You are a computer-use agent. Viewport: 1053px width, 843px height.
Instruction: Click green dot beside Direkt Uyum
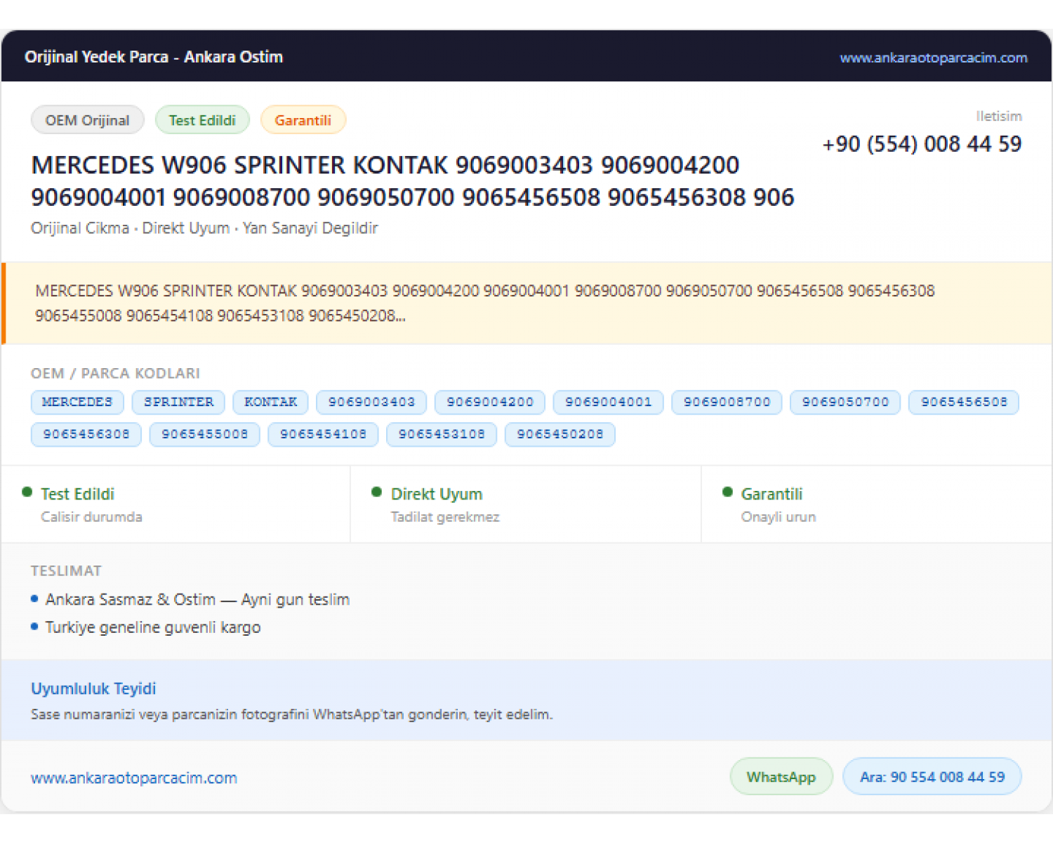click(x=377, y=492)
